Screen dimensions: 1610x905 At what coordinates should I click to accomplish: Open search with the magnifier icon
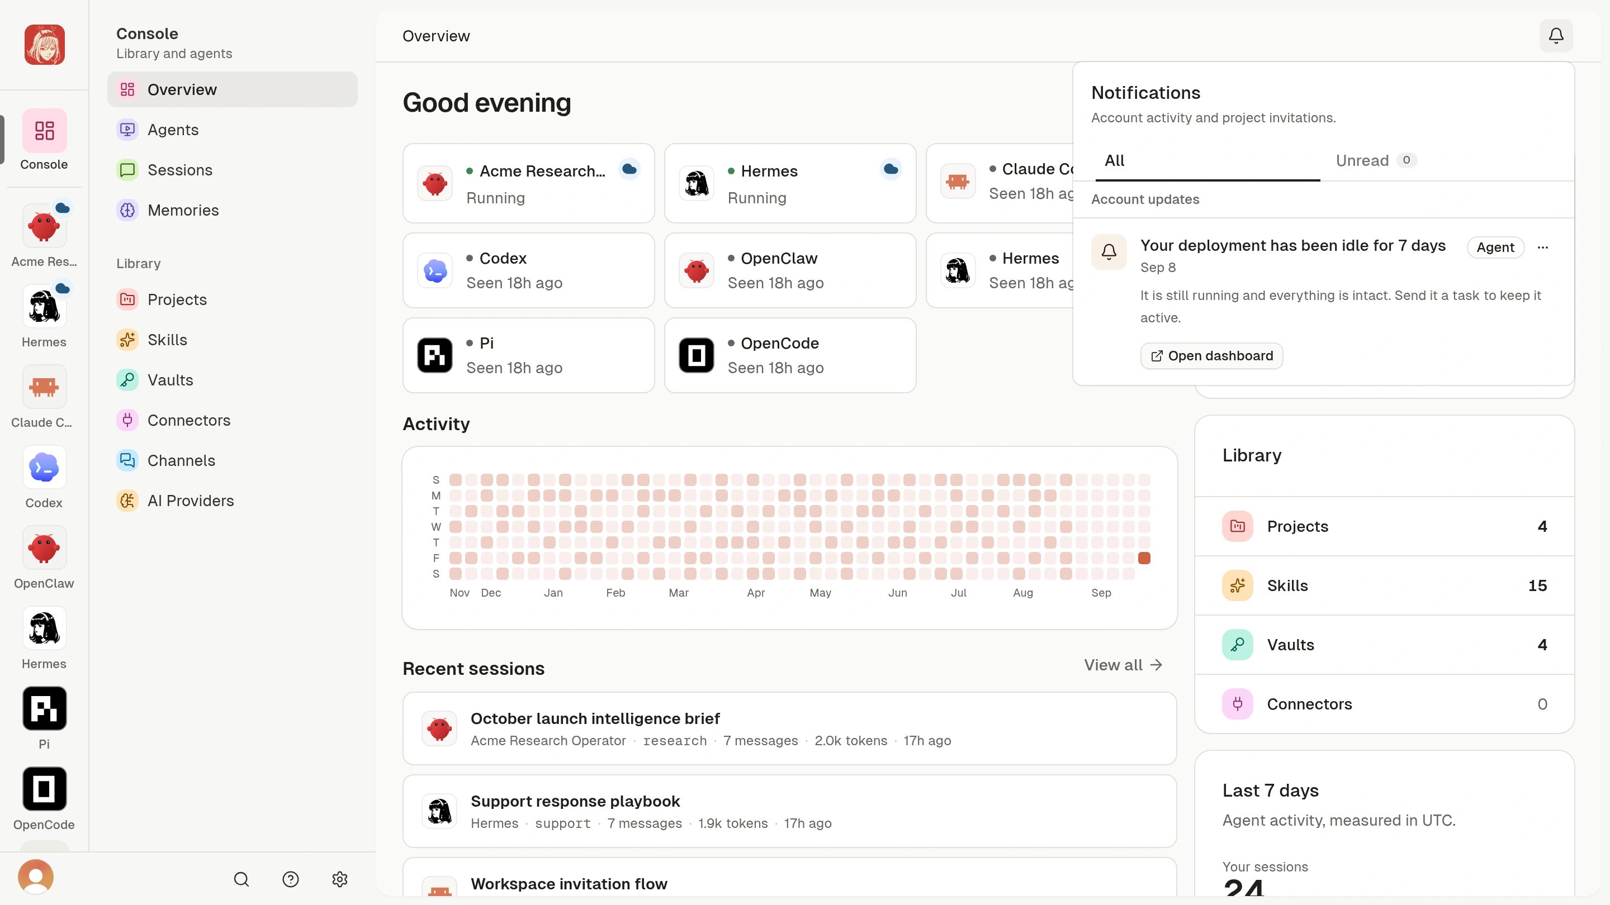(x=241, y=879)
